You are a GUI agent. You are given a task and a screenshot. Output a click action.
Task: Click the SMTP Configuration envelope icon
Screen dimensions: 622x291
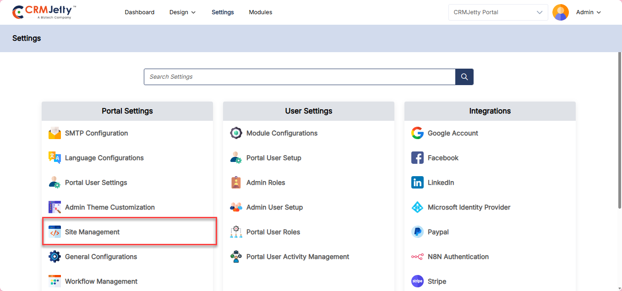coord(55,133)
